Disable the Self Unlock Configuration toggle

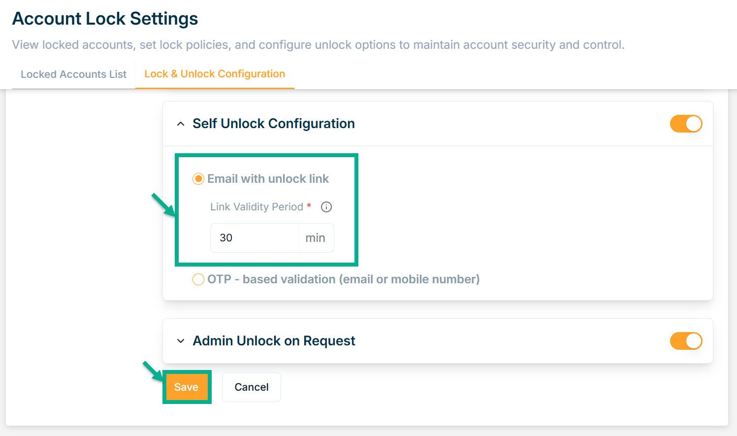pos(686,124)
